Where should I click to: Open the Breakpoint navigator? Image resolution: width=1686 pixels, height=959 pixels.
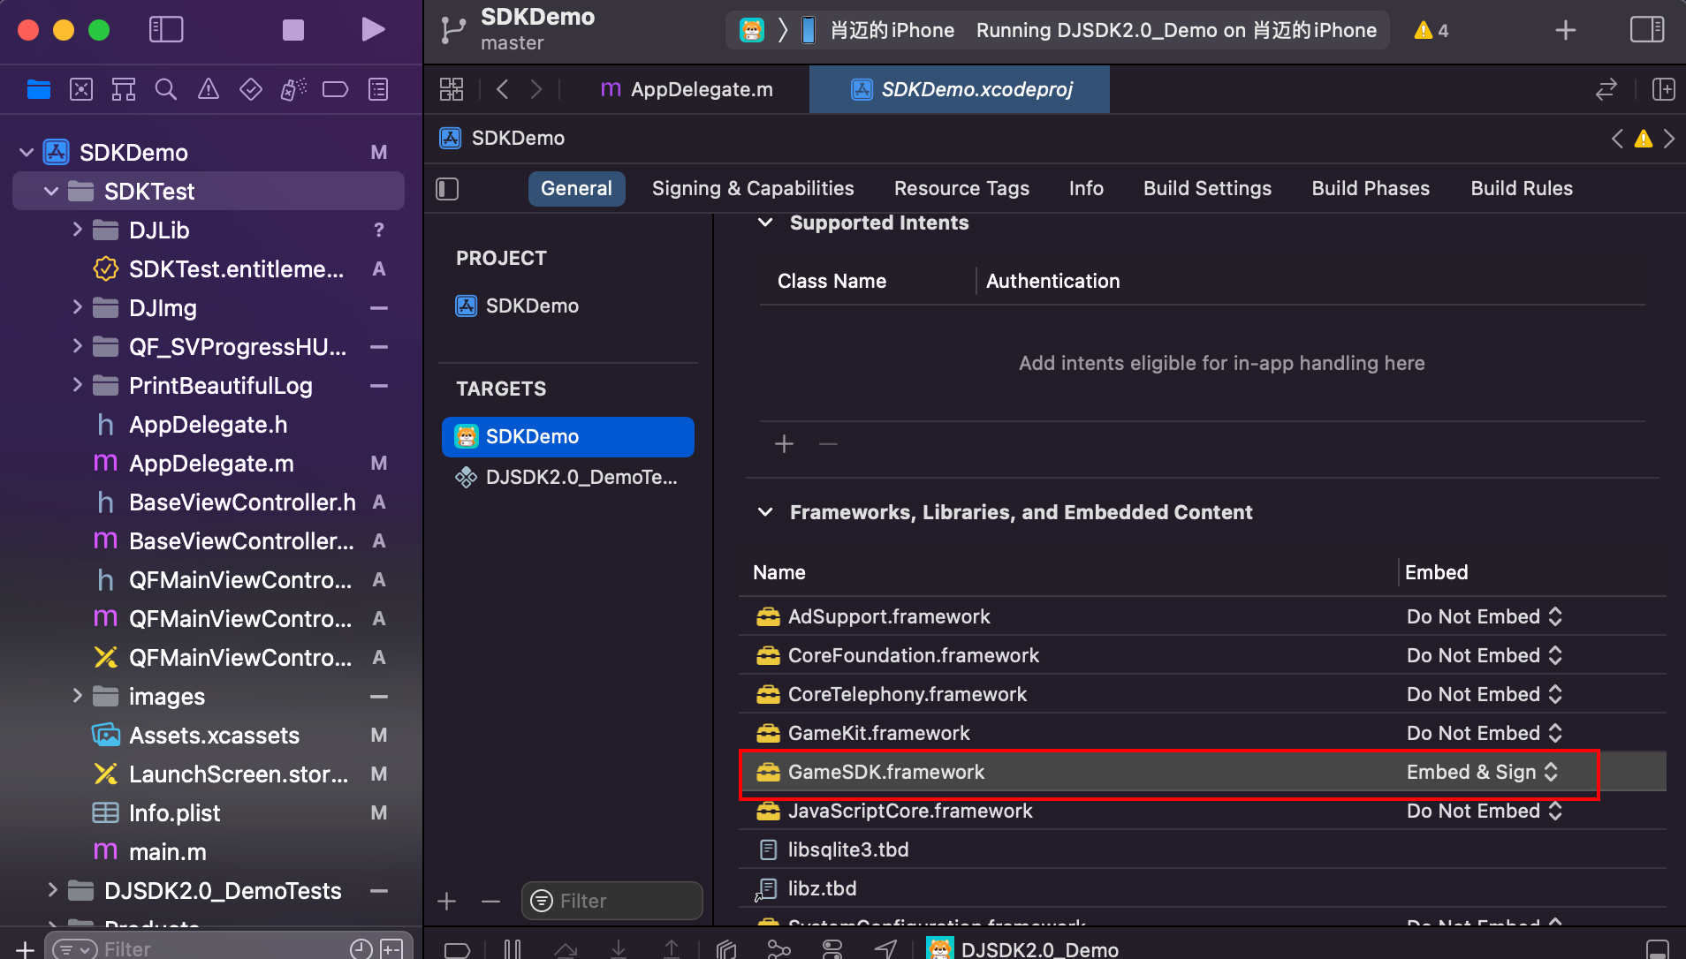click(x=336, y=89)
